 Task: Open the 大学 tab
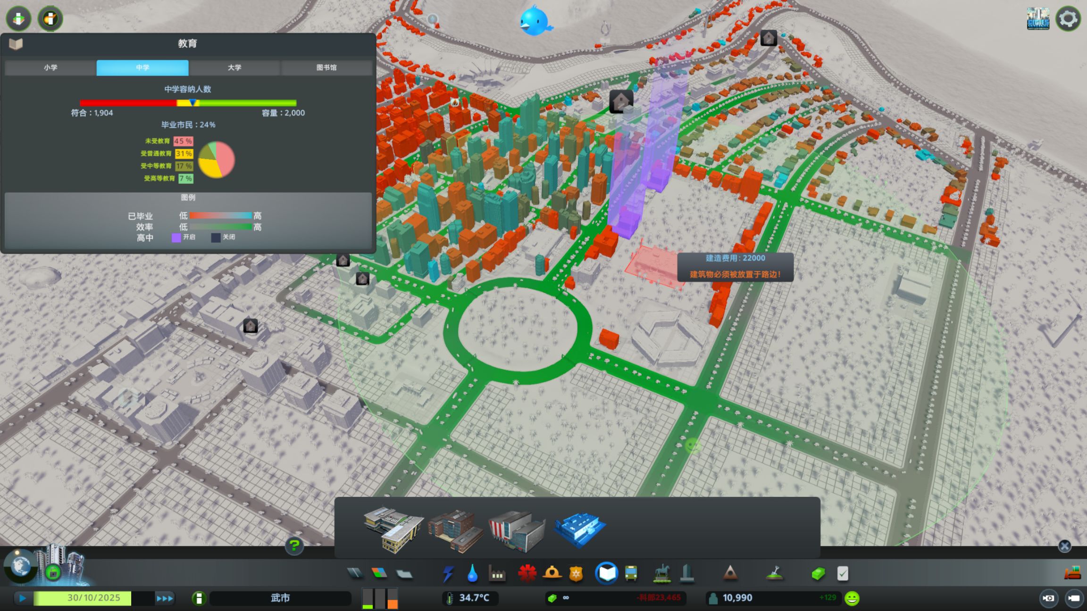point(234,67)
